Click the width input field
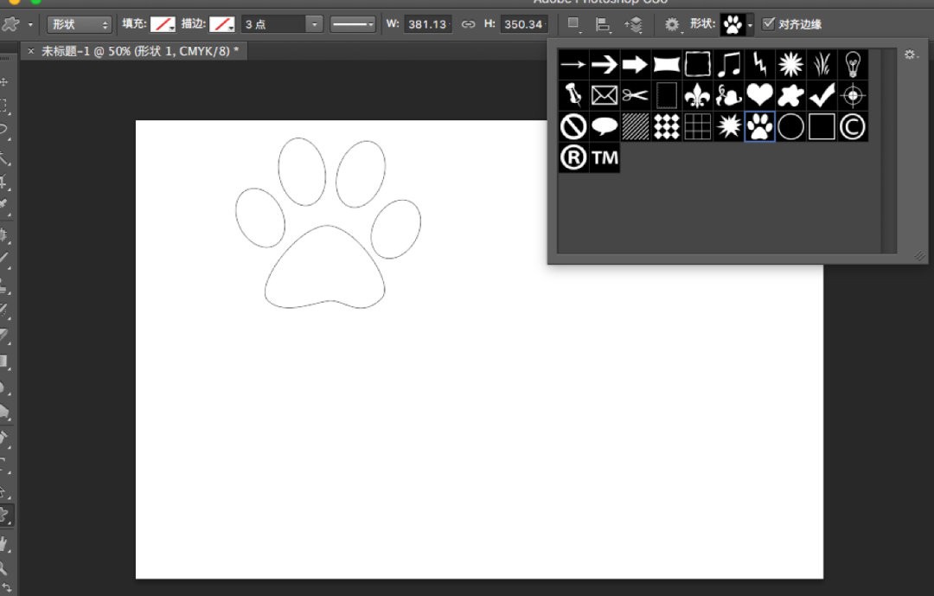 pyautogui.click(x=428, y=24)
